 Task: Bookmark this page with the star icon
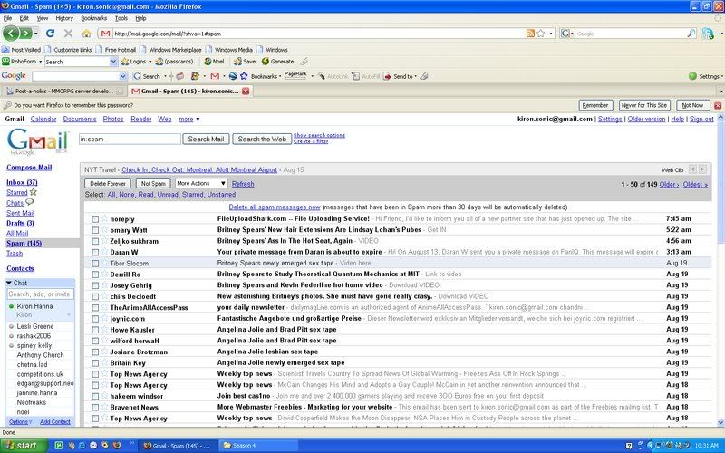coord(541,34)
